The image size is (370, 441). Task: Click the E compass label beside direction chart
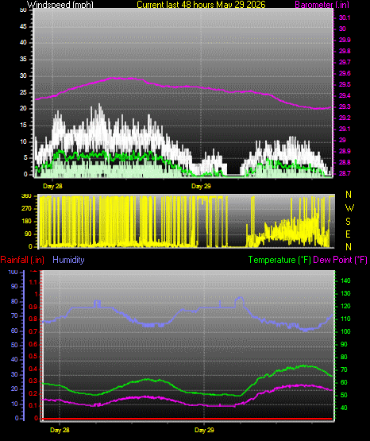click(348, 234)
